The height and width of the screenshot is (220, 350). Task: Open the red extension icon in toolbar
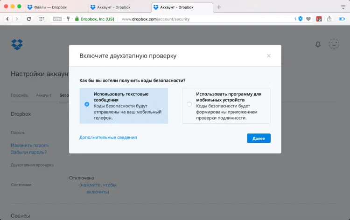(319, 19)
